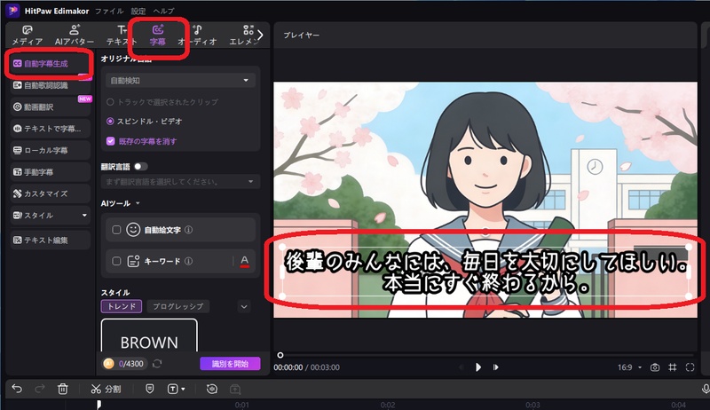Select the プログレッシブ style tab
This screenshot has height=410, width=710.
point(178,306)
